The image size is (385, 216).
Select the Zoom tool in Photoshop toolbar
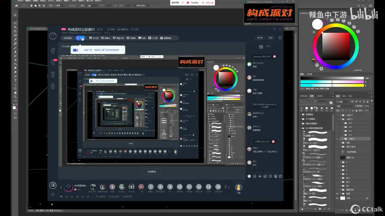pos(15,97)
